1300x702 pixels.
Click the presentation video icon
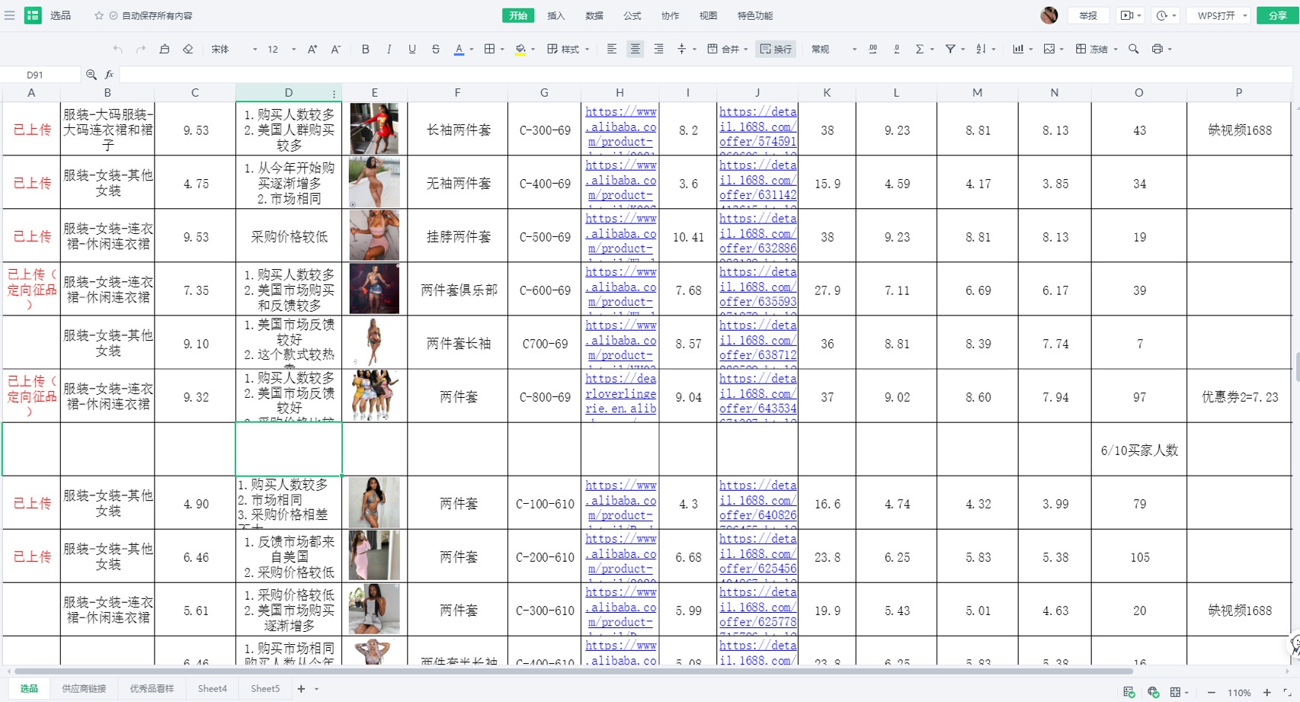1127,15
